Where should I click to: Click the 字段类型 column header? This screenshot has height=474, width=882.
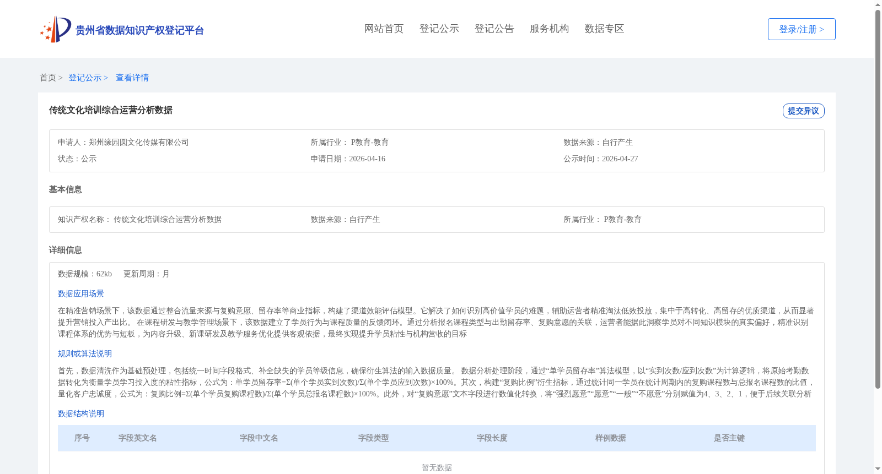374,438
